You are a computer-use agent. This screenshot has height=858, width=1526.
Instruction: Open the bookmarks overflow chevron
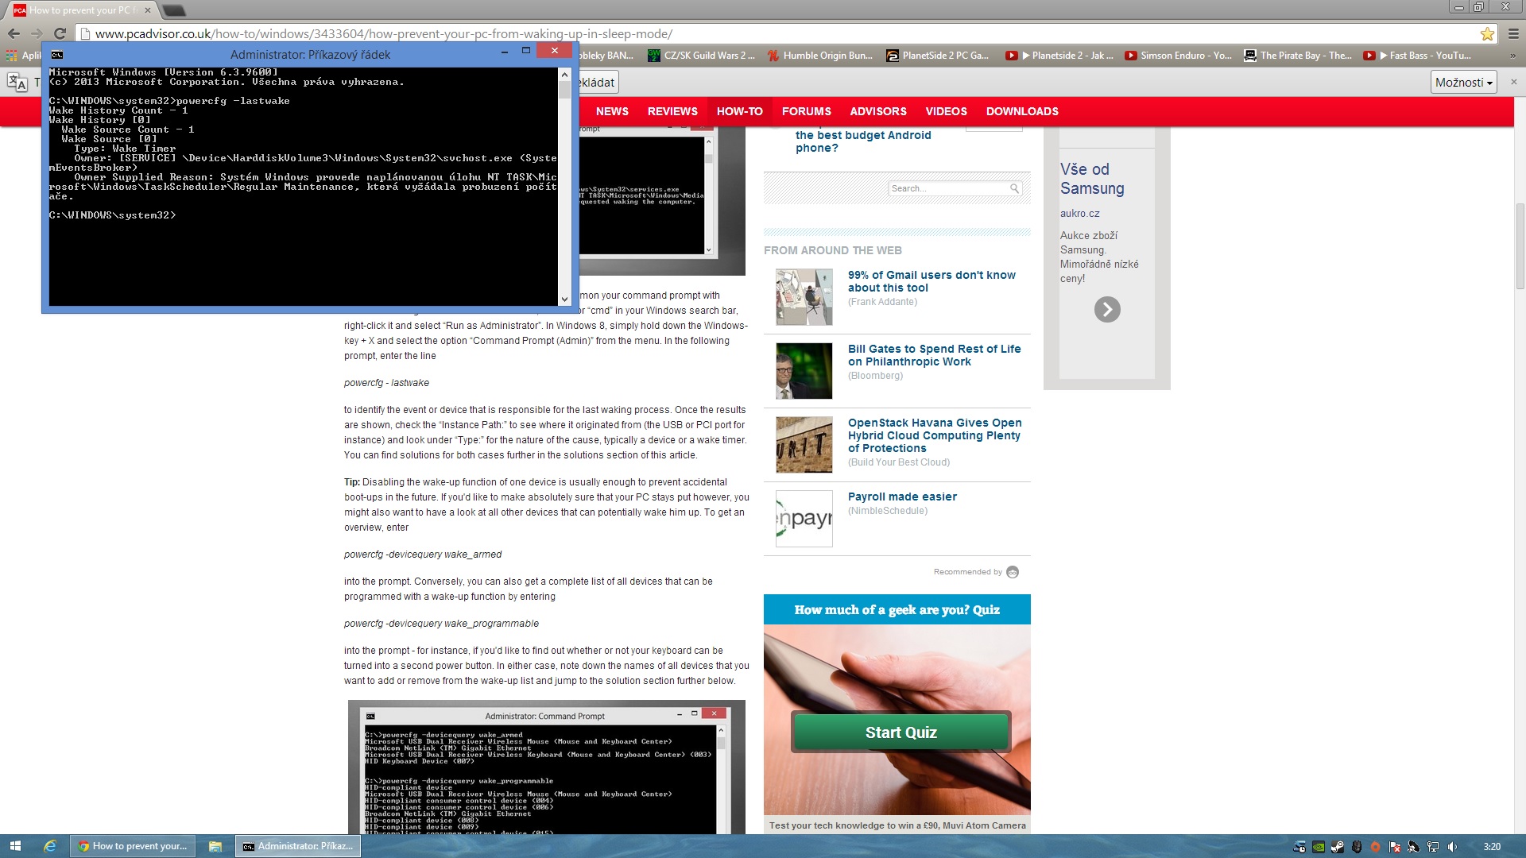(1513, 56)
